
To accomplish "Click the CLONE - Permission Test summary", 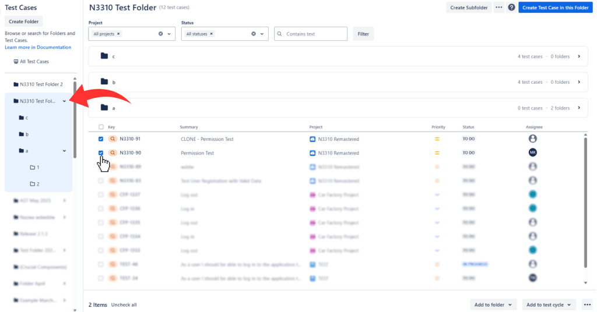I will (x=207, y=139).
